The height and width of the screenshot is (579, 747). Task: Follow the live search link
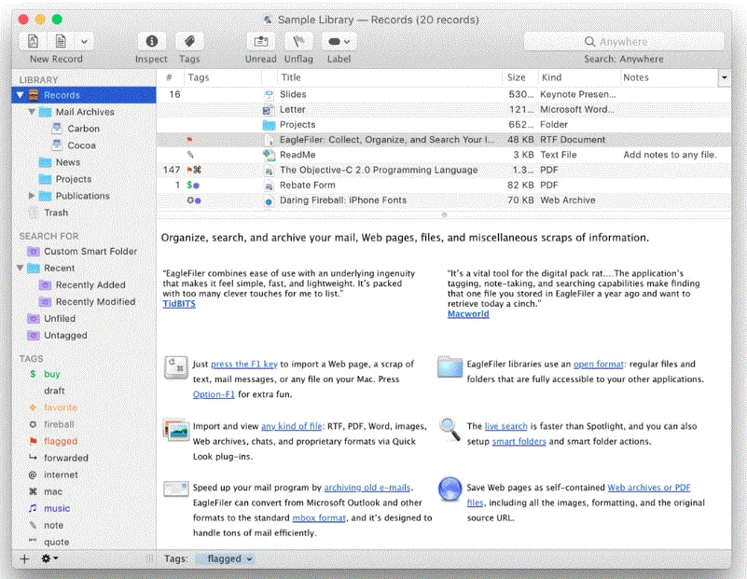pyautogui.click(x=506, y=427)
